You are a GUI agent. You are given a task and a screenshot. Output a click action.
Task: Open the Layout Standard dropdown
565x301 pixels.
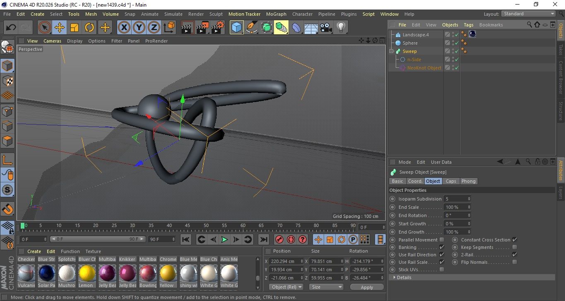529,14
